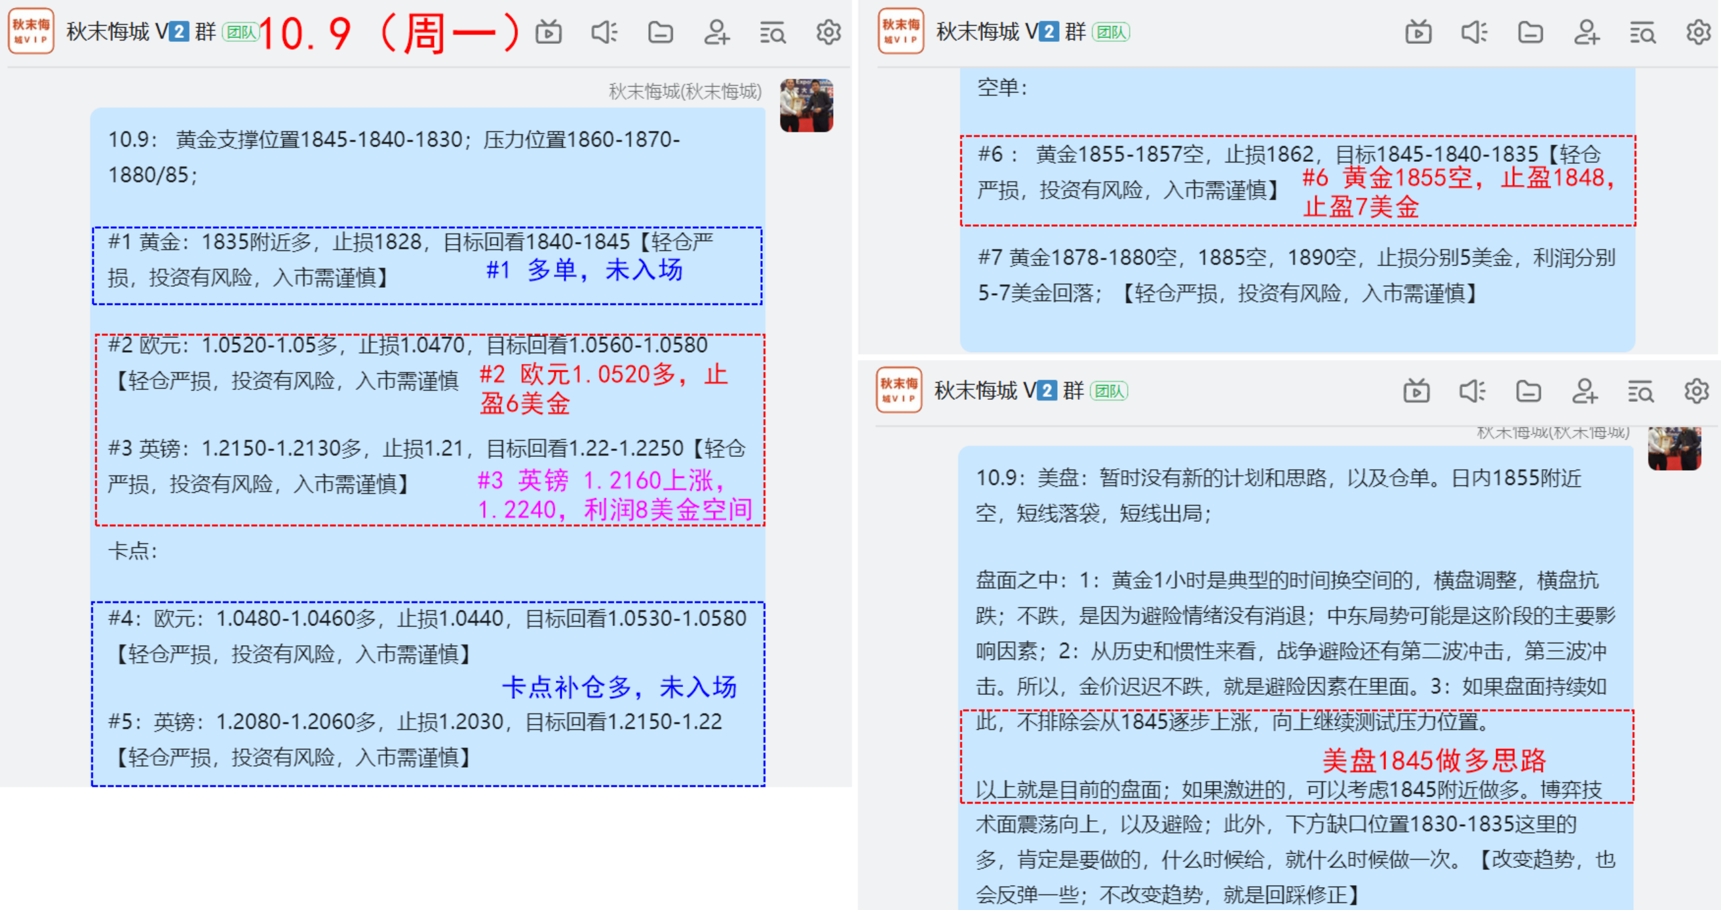Click the 团队 badge in the window showing 空单
Image resolution: width=1721 pixels, height=910 pixels.
[1111, 32]
